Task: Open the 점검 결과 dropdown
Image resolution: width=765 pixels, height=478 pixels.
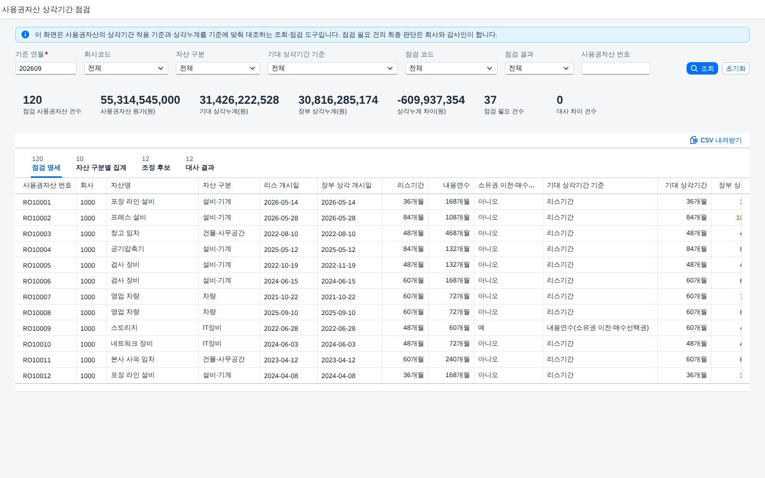Action: pos(539,68)
